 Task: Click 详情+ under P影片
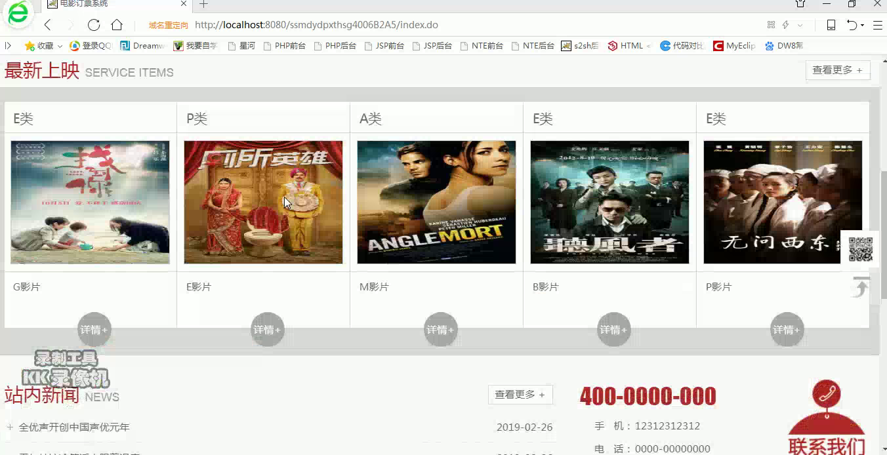coord(787,329)
